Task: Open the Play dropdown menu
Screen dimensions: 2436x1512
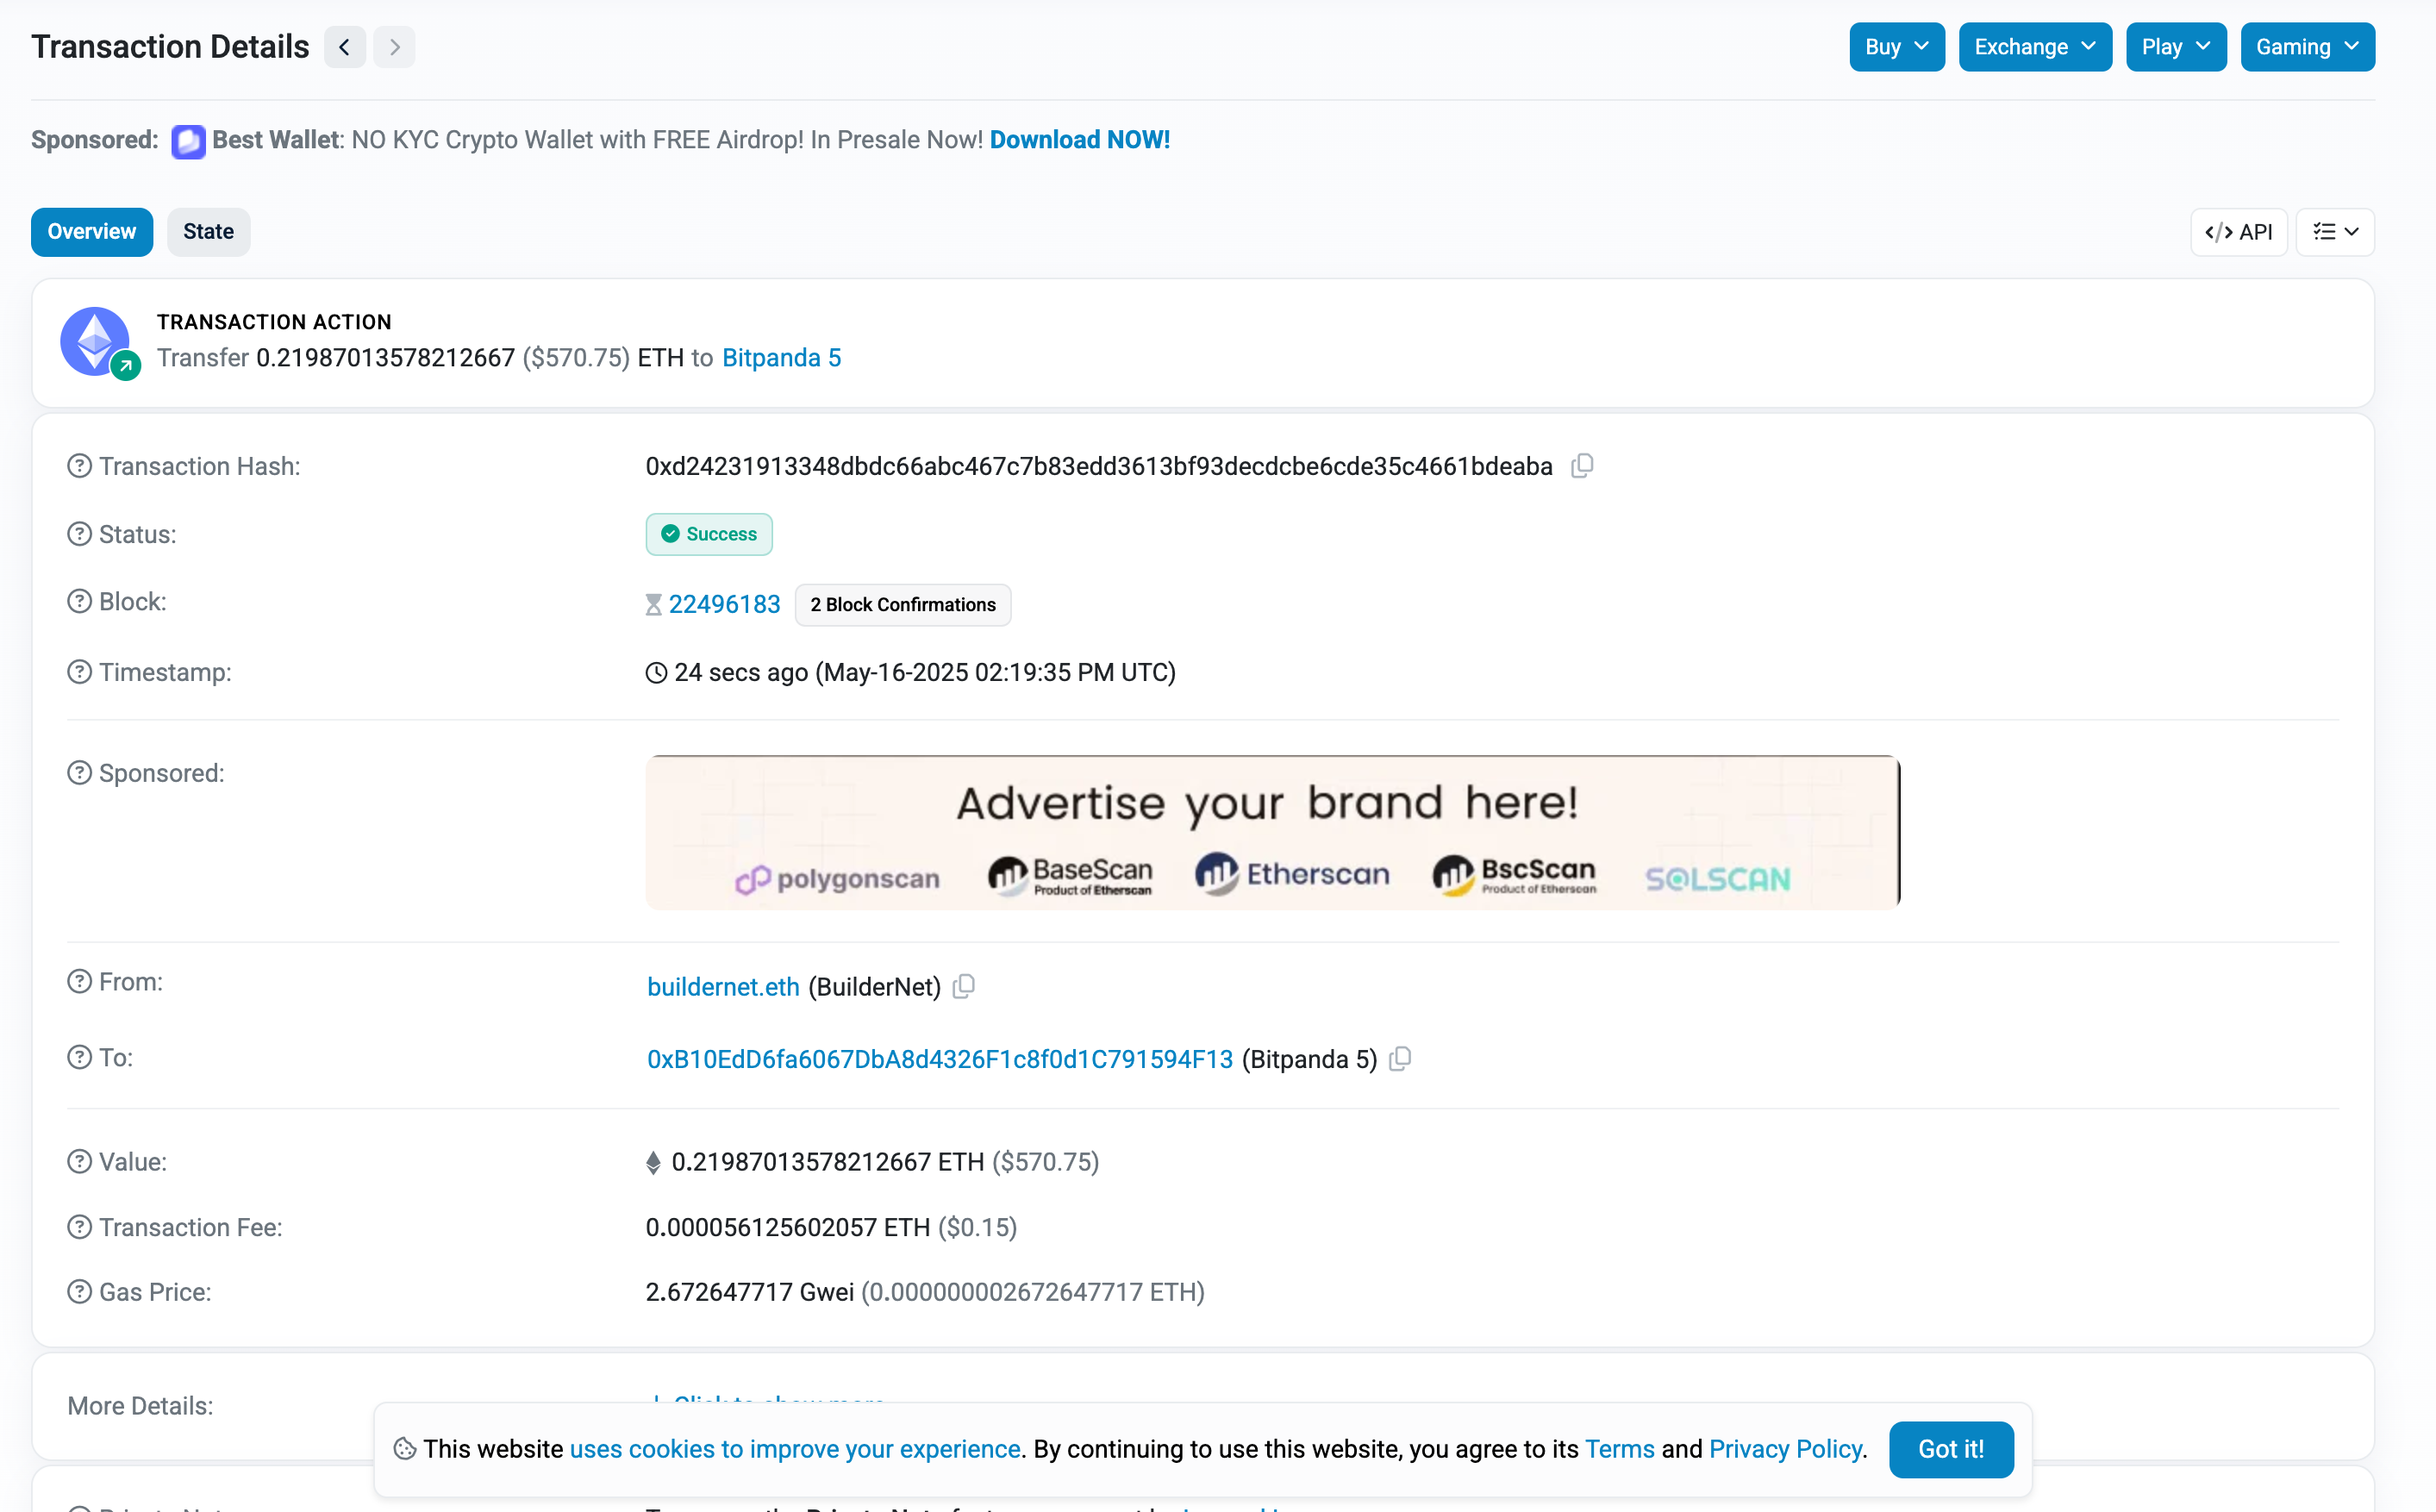Action: (x=2175, y=47)
